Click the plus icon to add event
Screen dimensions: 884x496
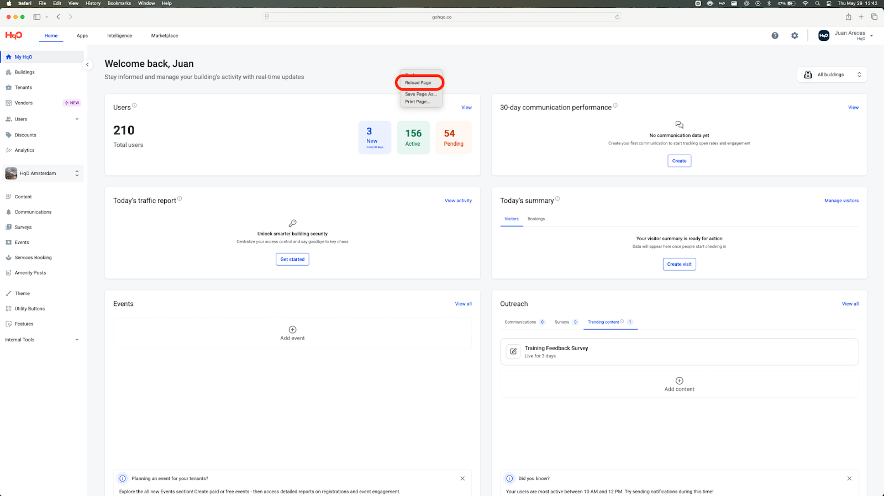click(292, 330)
